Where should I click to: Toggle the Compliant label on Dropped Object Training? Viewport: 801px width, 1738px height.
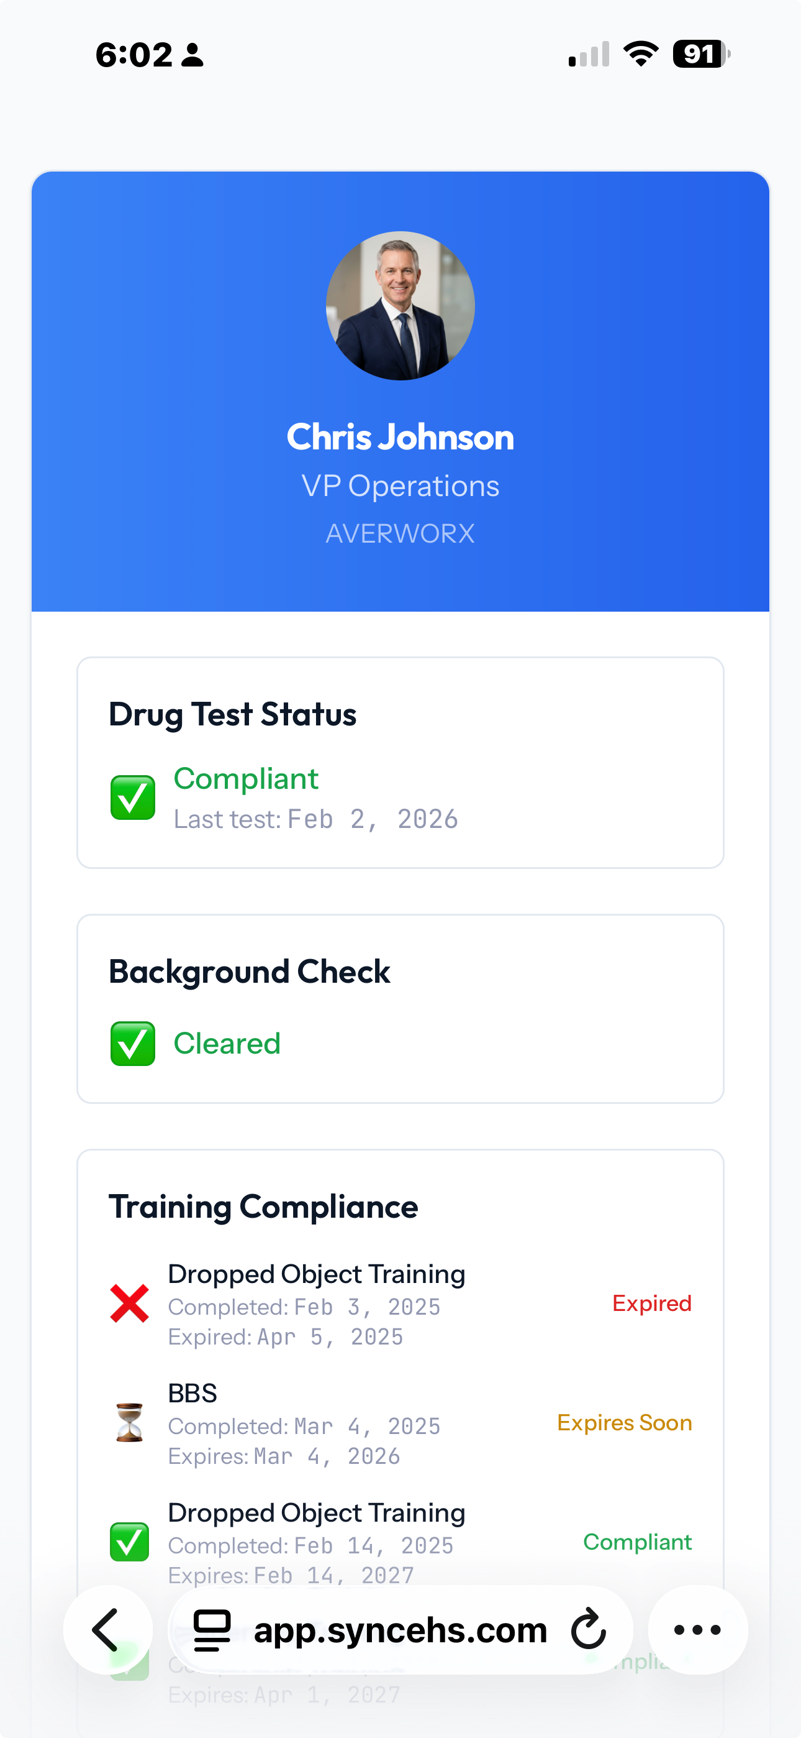[637, 1543]
